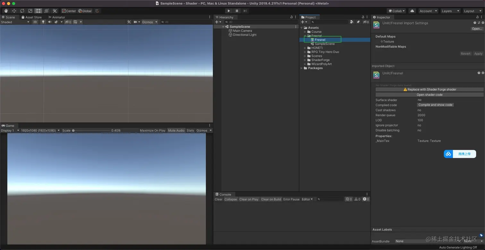Select the Console tab
485x250 pixels.
(223, 194)
